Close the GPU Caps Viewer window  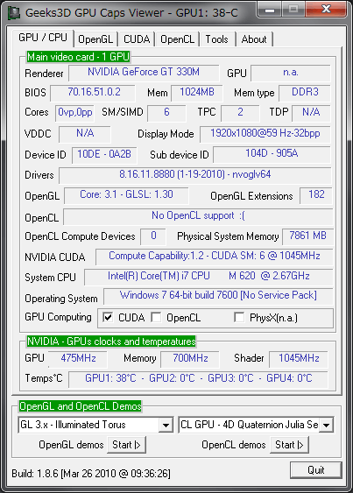[x=326, y=10]
